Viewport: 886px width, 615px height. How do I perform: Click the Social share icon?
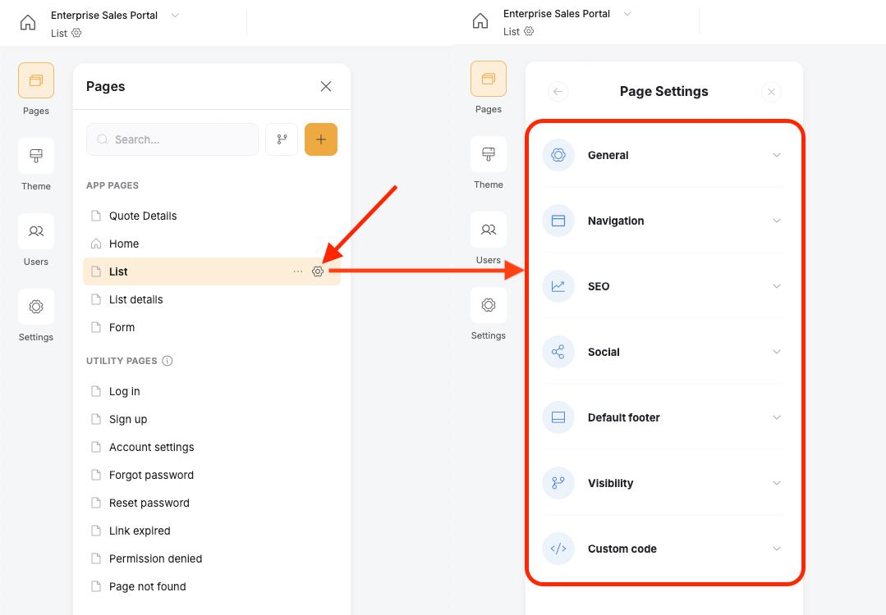click(x=558, y=352)
